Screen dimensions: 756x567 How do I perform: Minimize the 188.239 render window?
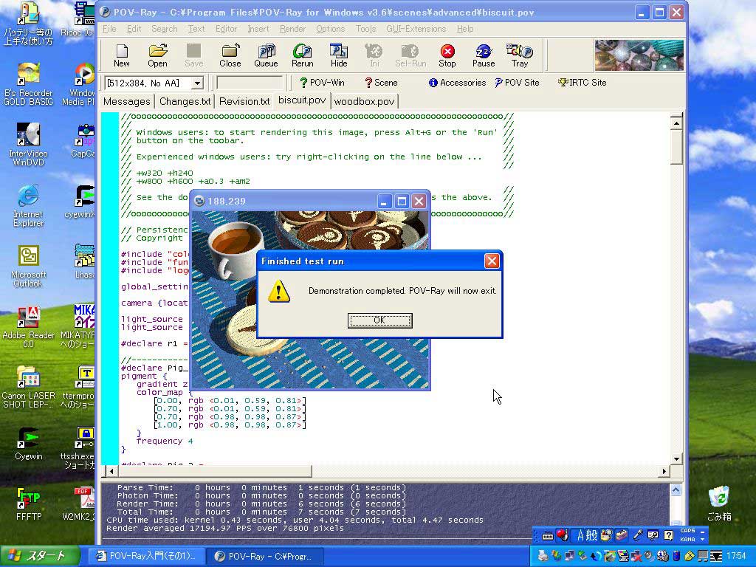384,201
